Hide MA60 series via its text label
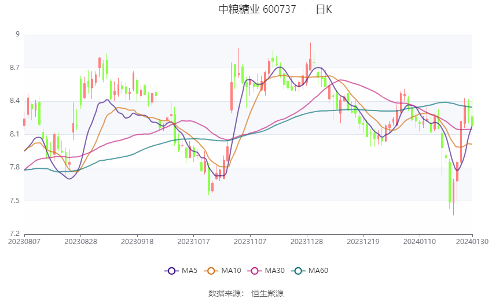The image size is (492, 299). [318, 270]
